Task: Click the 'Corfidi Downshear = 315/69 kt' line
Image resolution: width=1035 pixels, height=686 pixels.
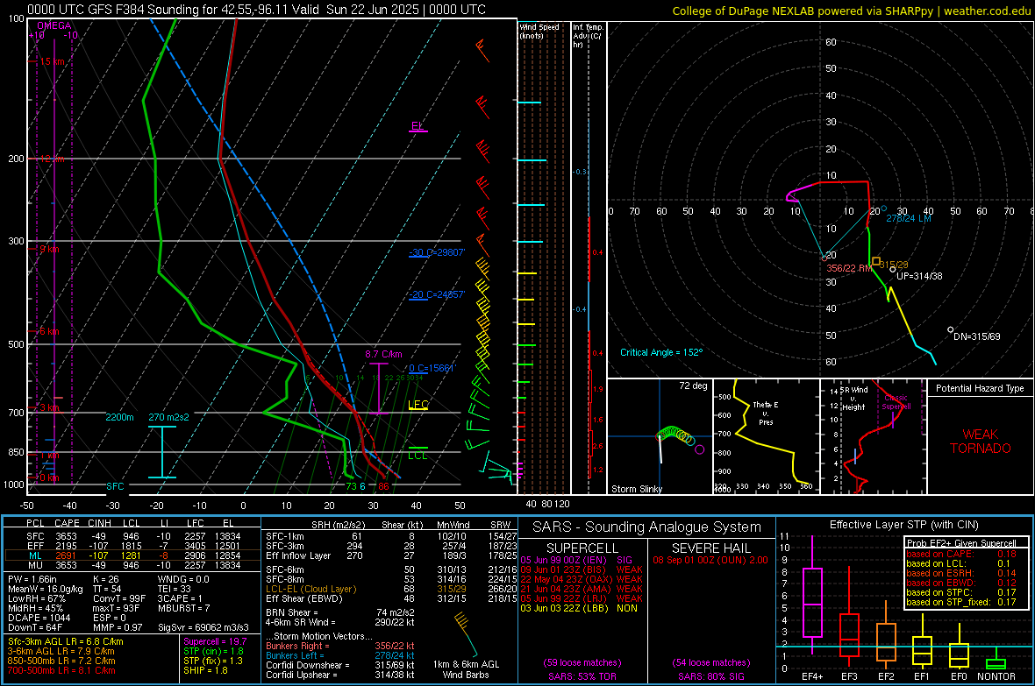Action: point(340,665)
